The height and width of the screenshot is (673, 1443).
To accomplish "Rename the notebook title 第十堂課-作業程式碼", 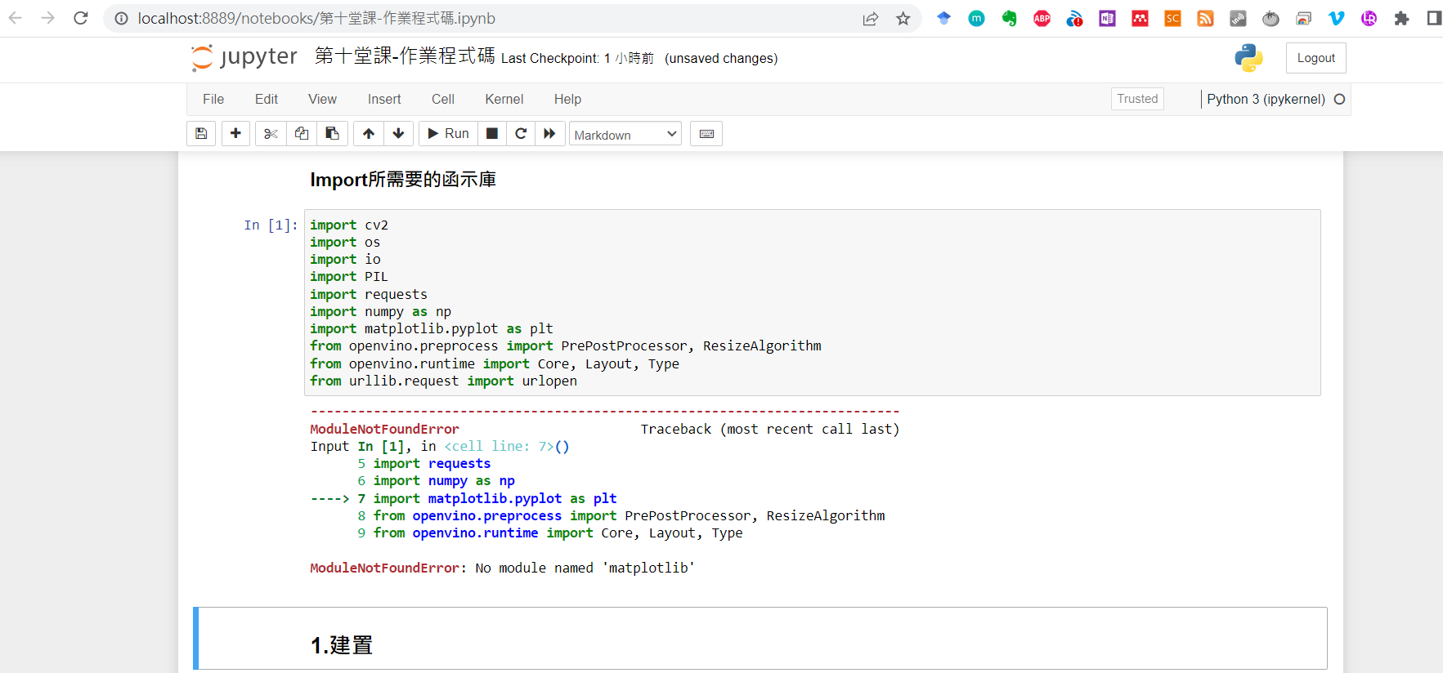I will 405,56.
